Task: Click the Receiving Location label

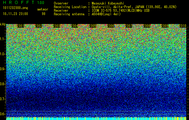Action: 70,7
